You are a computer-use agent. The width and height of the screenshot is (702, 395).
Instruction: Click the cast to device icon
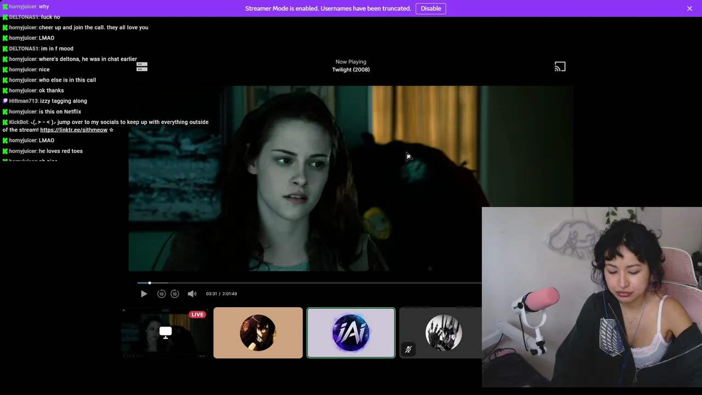click(560, 67)
